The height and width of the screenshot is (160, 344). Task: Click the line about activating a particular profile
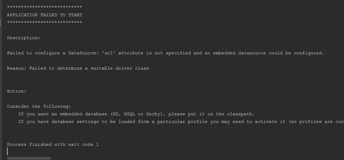click(x=181, y=122)
